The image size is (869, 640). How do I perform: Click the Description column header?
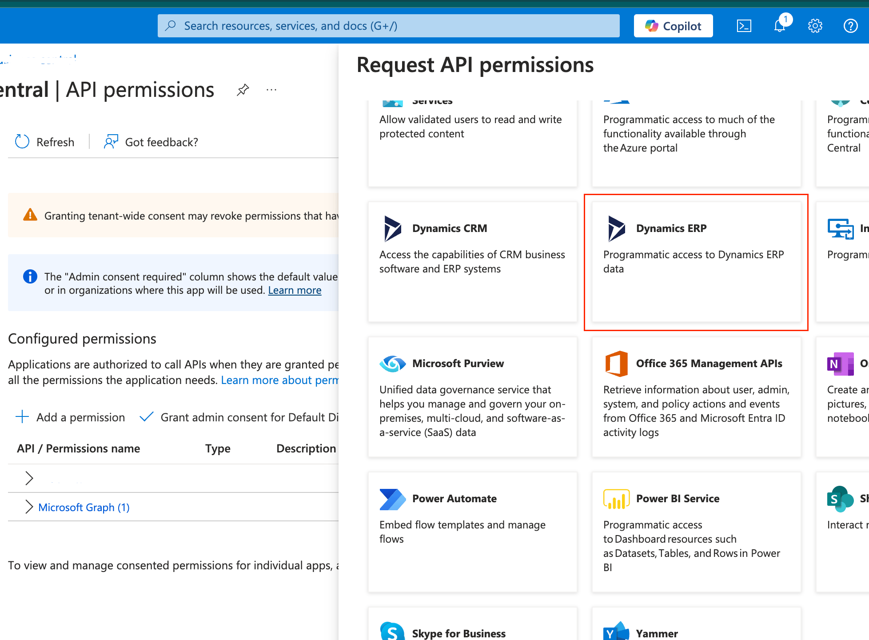pos(306,448)
